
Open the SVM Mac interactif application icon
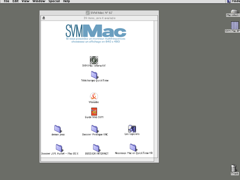click(x=94, y=60)
